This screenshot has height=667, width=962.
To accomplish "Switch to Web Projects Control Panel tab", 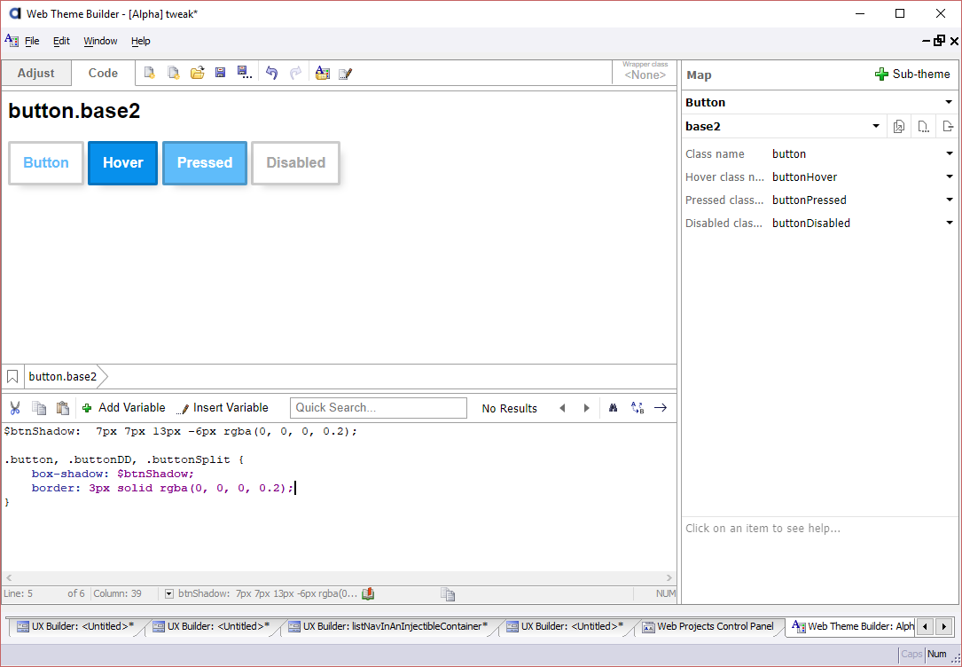I will click(708, 626).
